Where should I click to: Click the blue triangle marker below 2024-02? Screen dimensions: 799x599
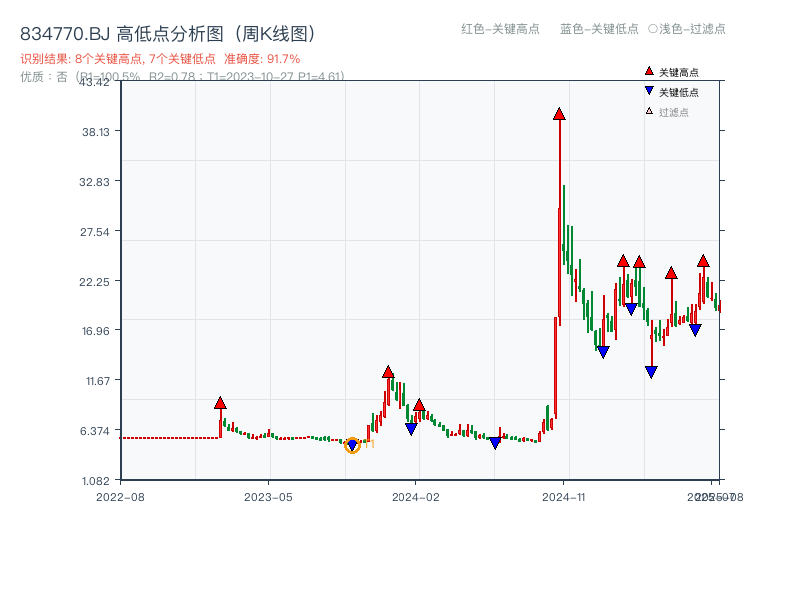click(x=411, y=429)
